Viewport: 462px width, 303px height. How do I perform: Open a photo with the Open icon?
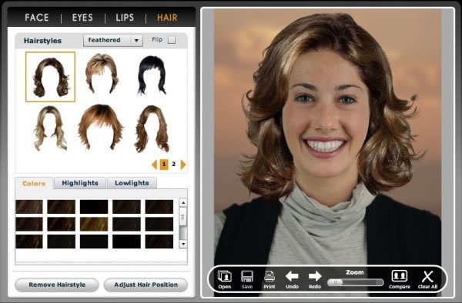225,279
